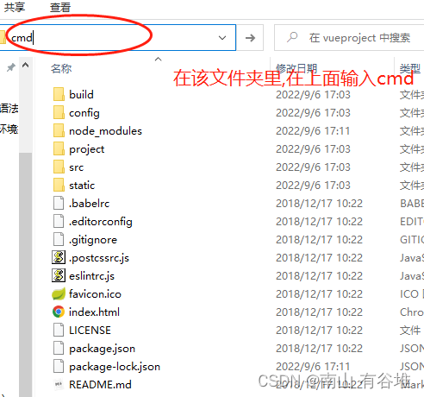The width and height of the screenshot is (424, 397).
Task: Click the go-to arrow button beside address bar
Action: click(x=250, y=38)
